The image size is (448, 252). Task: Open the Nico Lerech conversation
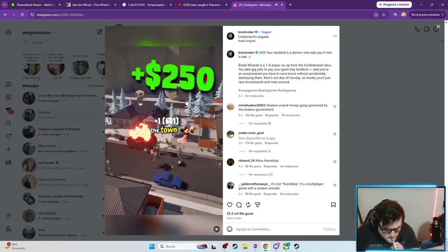[63, 148]
